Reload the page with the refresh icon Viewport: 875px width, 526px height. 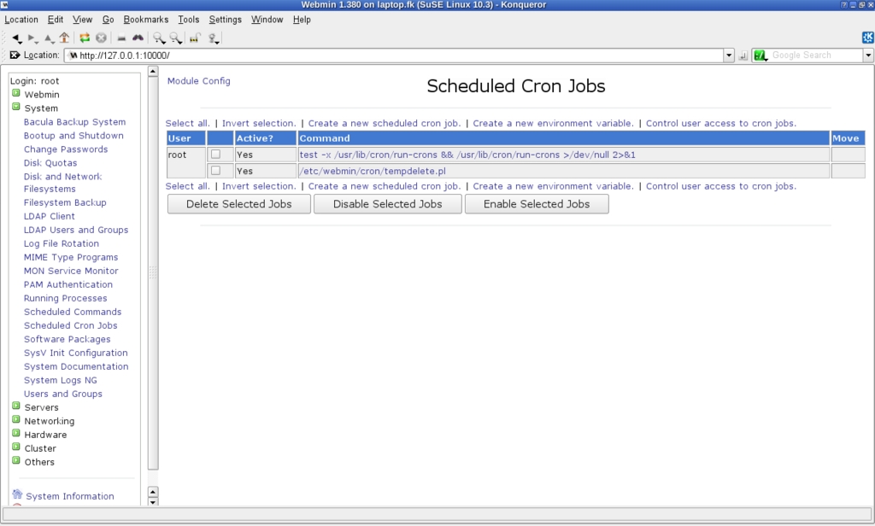(x=85, y=38)
